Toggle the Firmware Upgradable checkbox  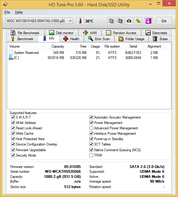click(13, 150)
